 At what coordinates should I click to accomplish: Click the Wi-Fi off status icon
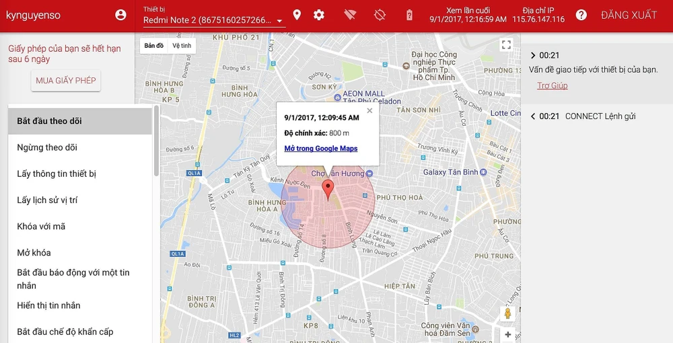(350, 15)
